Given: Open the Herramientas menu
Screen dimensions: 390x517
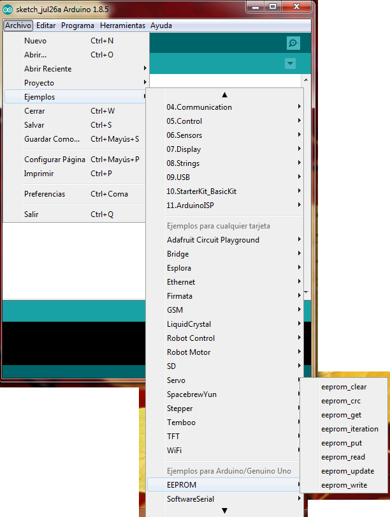Looking at the screenshot, I should 122,26.
